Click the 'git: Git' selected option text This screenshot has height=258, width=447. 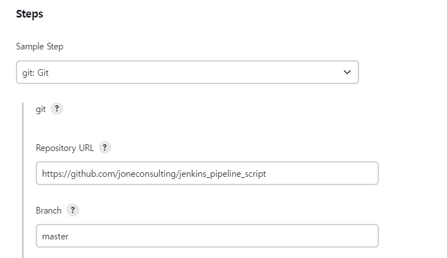[35, 73]
